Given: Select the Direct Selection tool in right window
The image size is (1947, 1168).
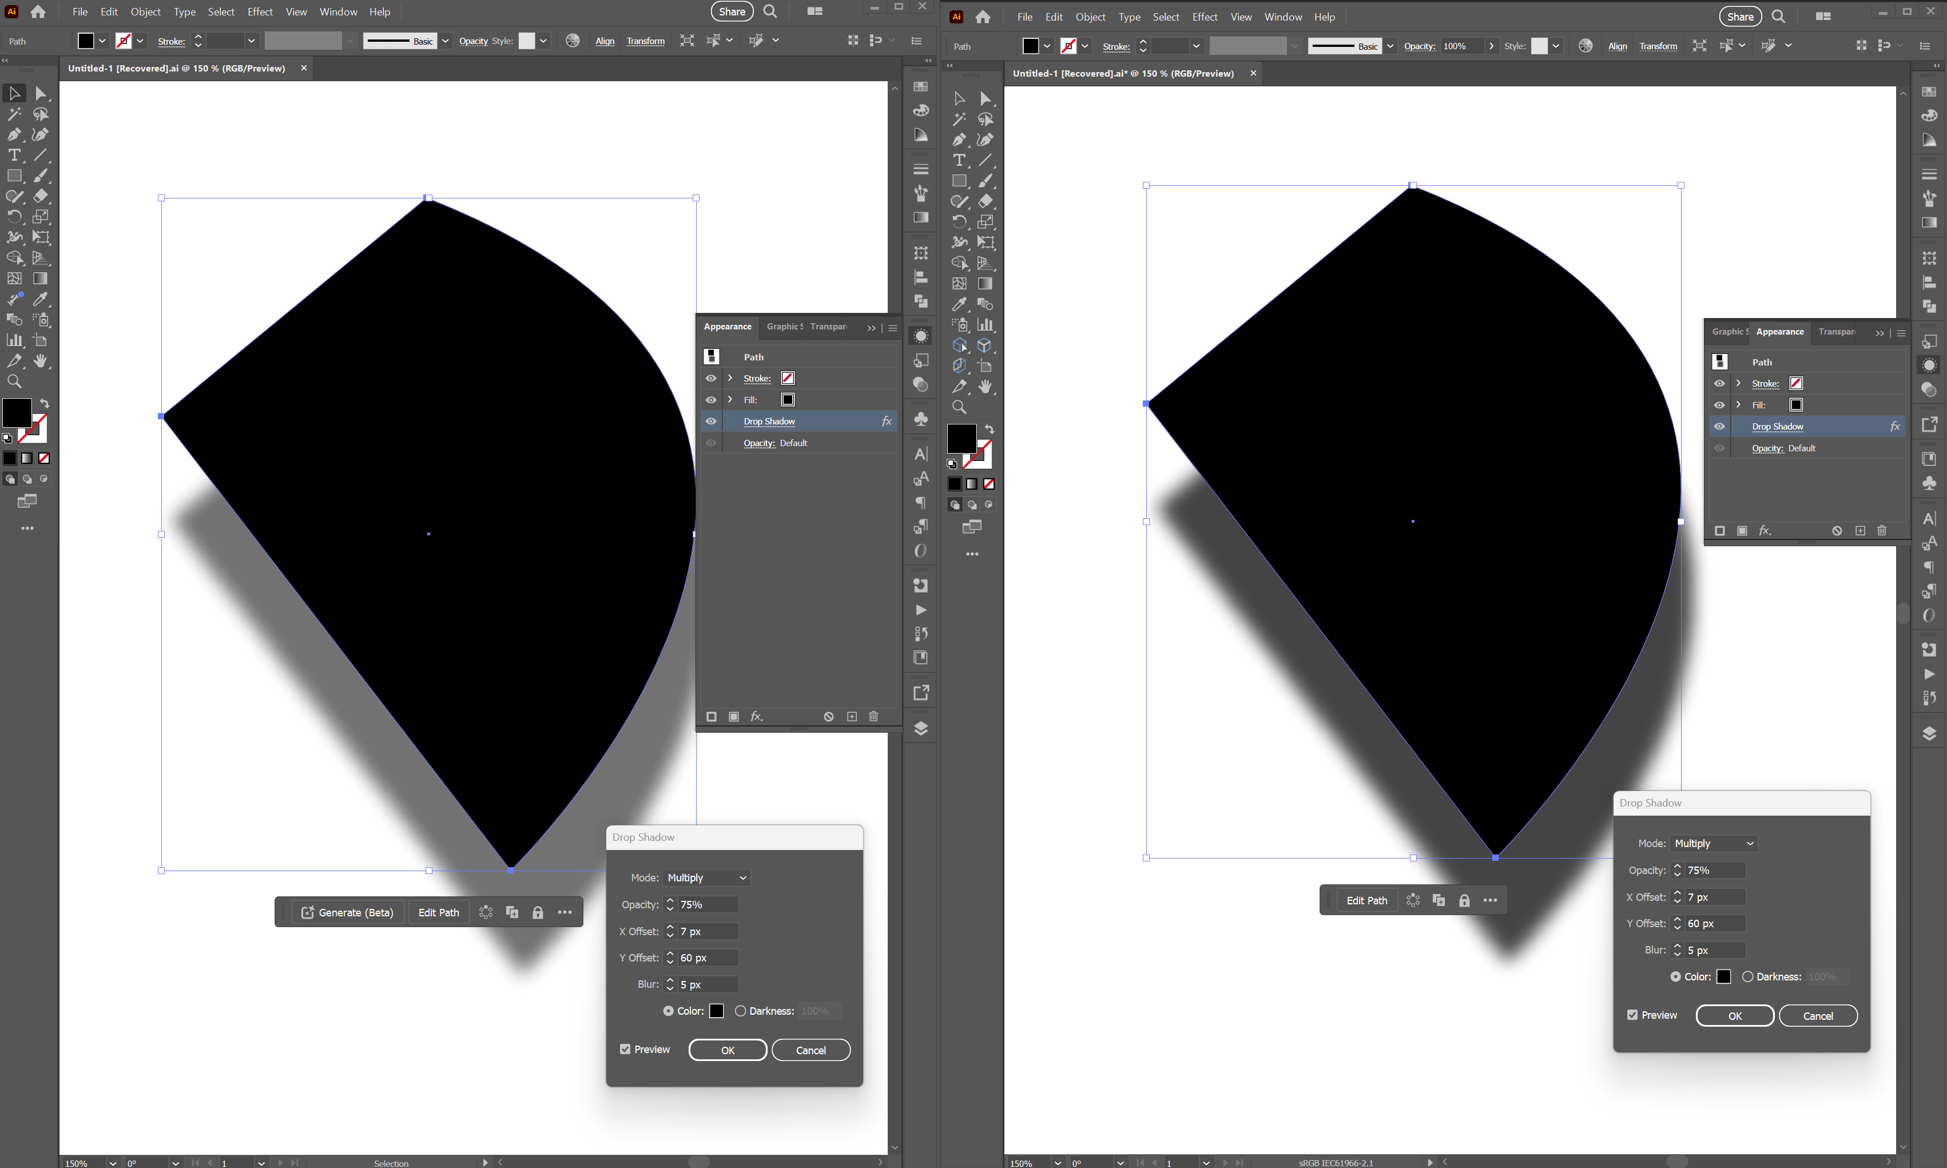Looking at the screenshot, I should pos(986,98).
